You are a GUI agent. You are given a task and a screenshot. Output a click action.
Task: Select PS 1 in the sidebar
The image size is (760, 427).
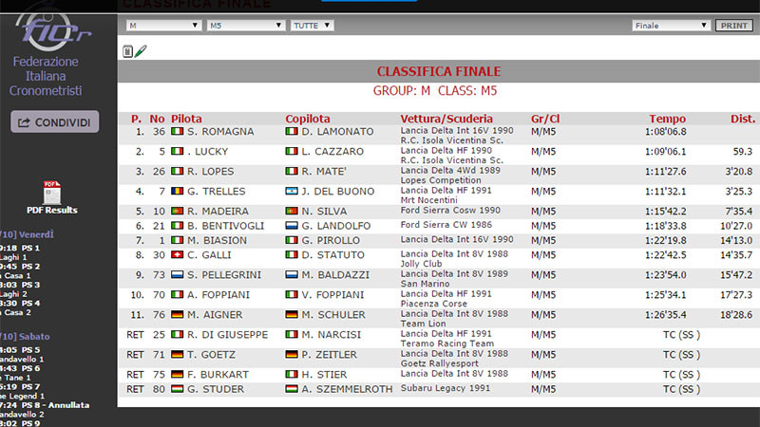(x=30, y=248)
